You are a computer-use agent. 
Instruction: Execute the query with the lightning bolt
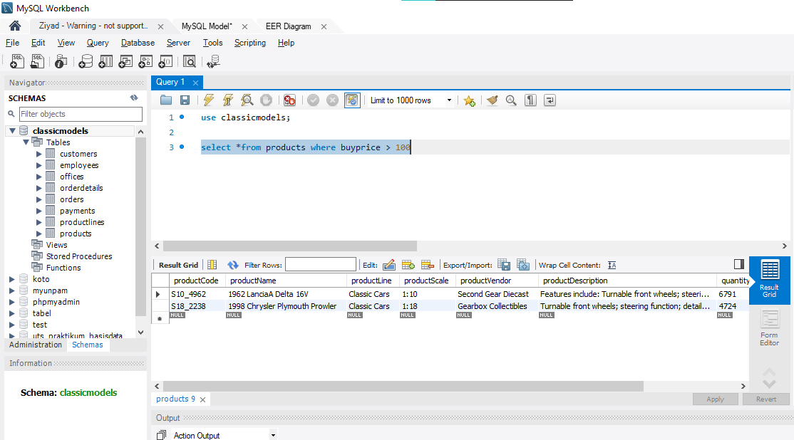(x=209, y=100)
